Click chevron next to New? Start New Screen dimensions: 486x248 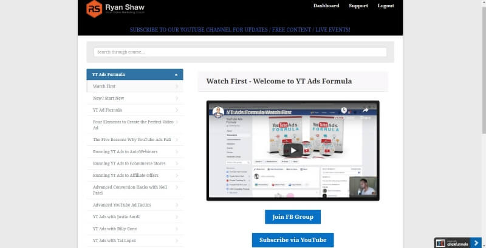pos(177,98)
